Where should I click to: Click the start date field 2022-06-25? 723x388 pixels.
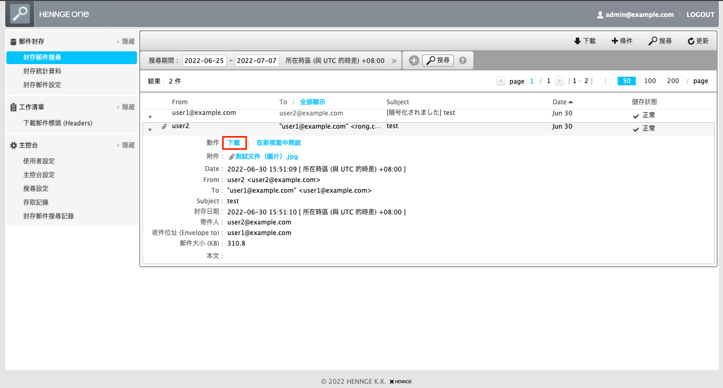click(x=205, y=60)
